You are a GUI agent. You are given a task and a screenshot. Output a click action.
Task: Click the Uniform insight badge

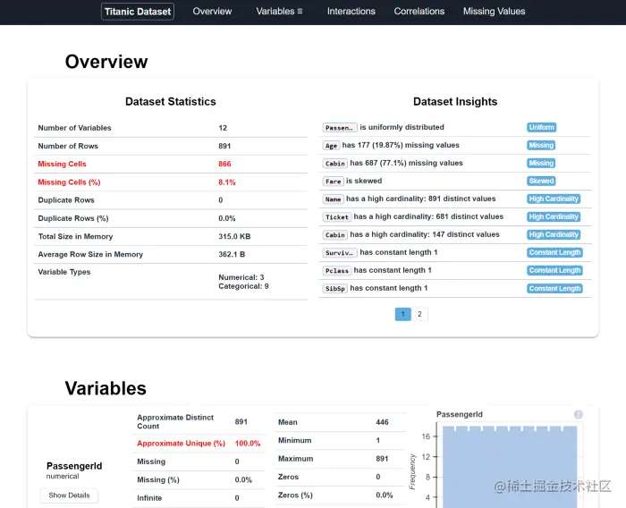(x=541, y=127)
